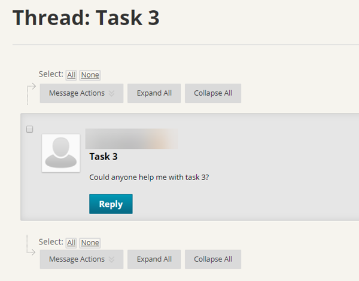Open the top Message Actions dropdown
This screenshot has height=281, width=359.
point(81,93)
